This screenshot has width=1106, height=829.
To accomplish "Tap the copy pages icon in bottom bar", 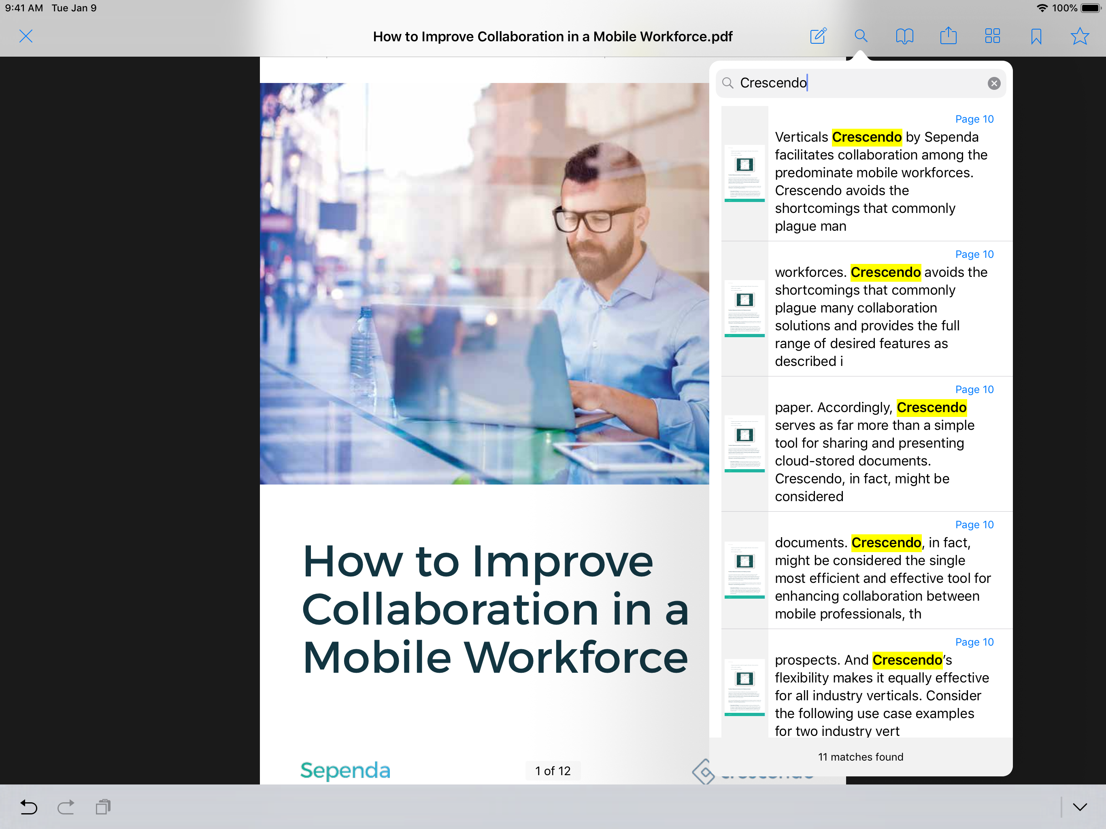I will (103, 807).
